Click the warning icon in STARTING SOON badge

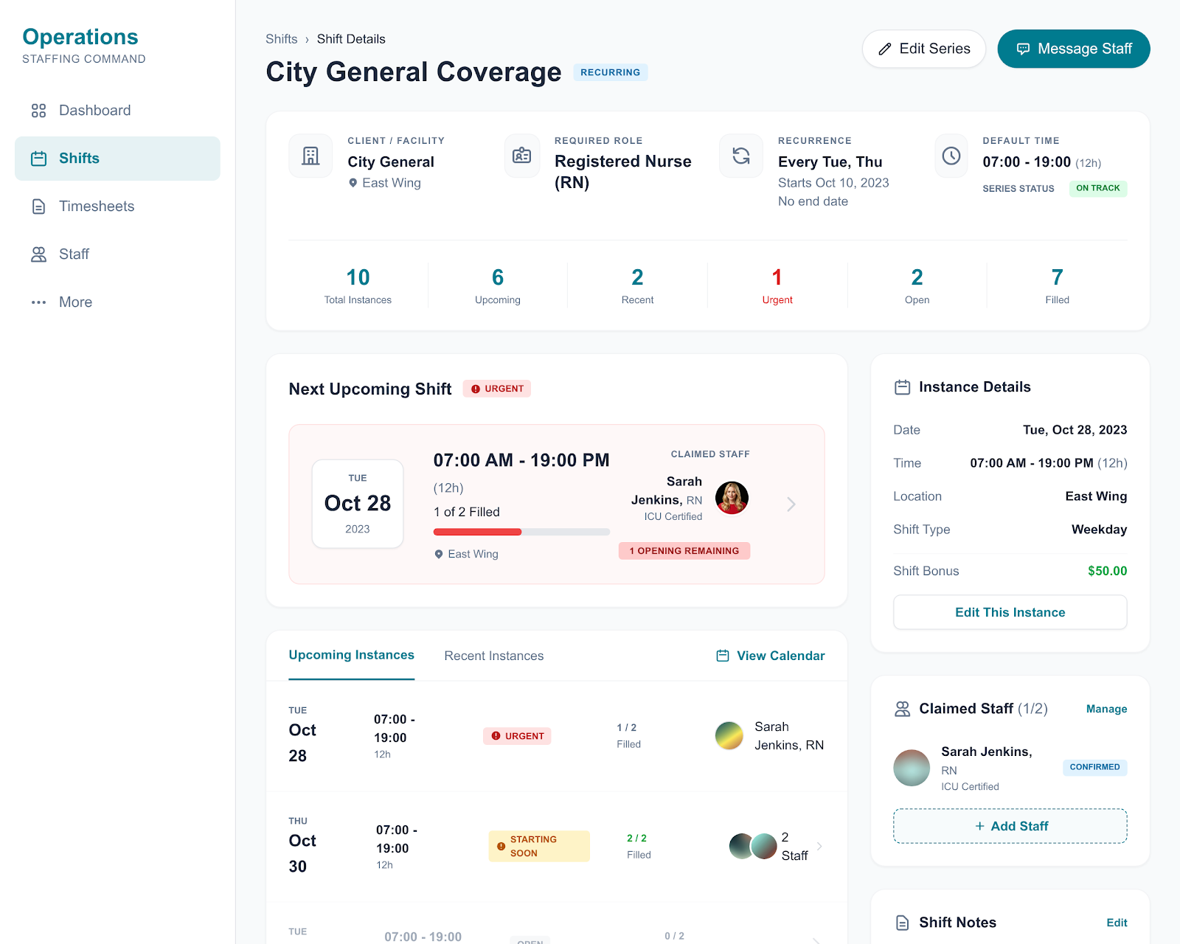502,846
